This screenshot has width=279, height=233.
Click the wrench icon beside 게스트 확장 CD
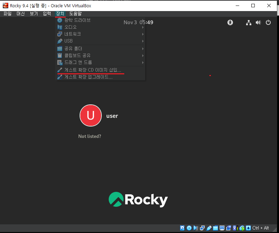tap(60, 70)
